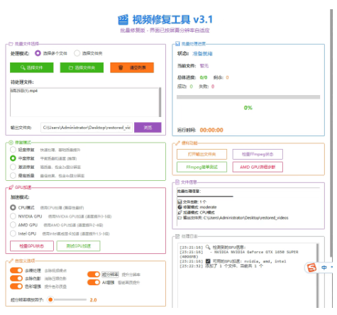Click the 测试GPU加速 button
Image resolution: width=337 pixels, height=315 pixels.
79,246
